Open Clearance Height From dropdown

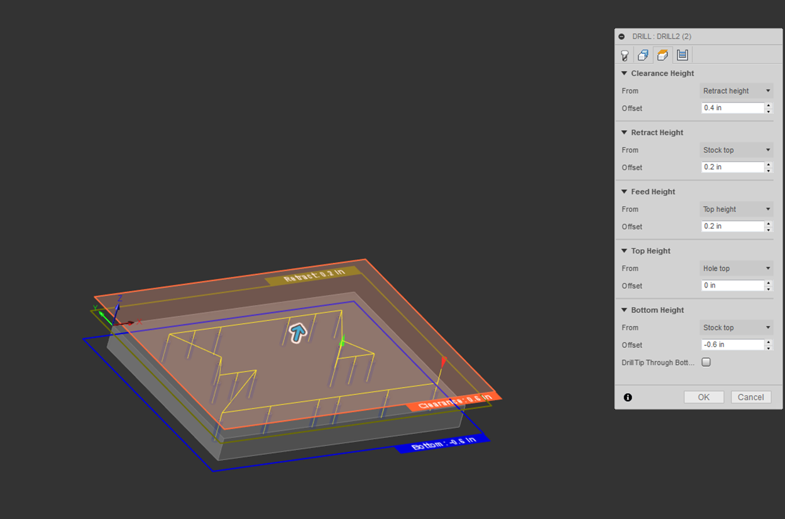(x=736, y=91)
